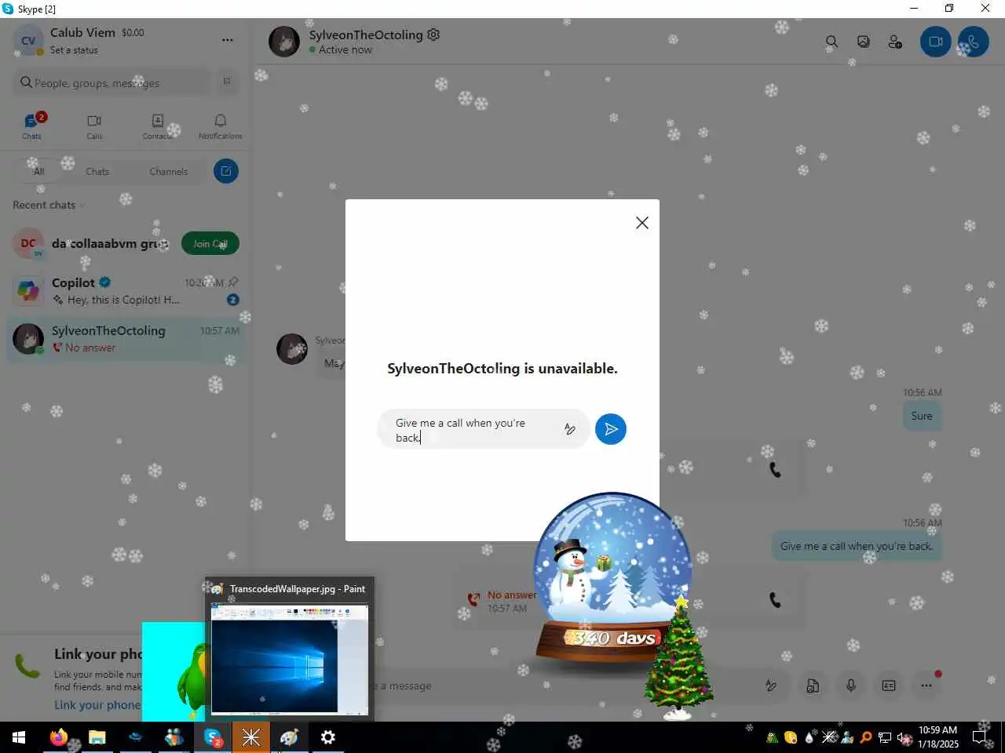Open the SylveonTheOctoling chat in the list
This screenshot has width=1005, height=753.
[x=126, y=339]
